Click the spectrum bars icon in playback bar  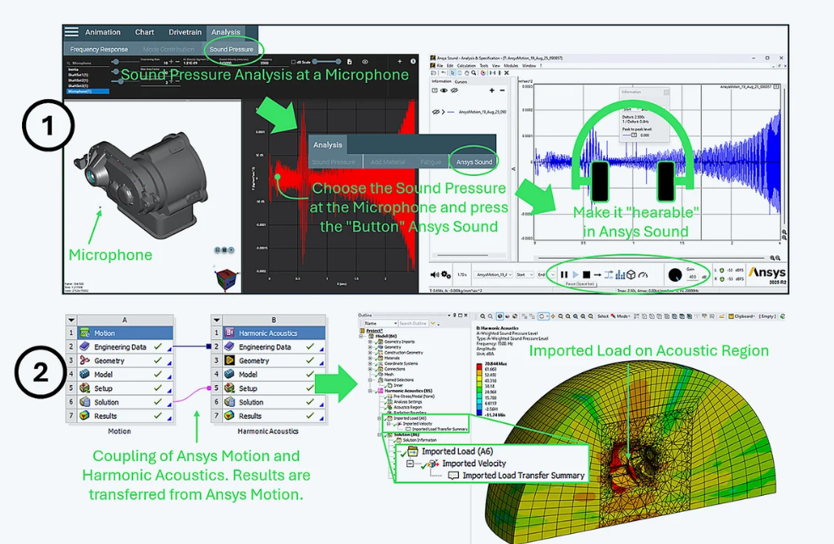(620, 275)
